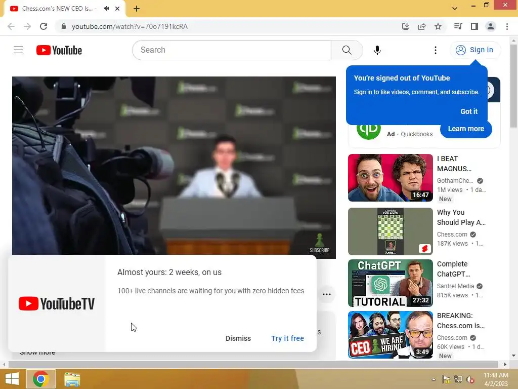This screenshot has width=518, height=389.
Task: Mute the tab via its speaker icon
Action: tap(106, 9)
